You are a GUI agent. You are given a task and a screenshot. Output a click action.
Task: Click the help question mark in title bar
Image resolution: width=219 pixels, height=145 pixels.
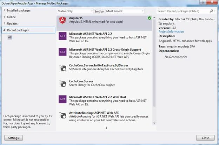pos(203,2)
